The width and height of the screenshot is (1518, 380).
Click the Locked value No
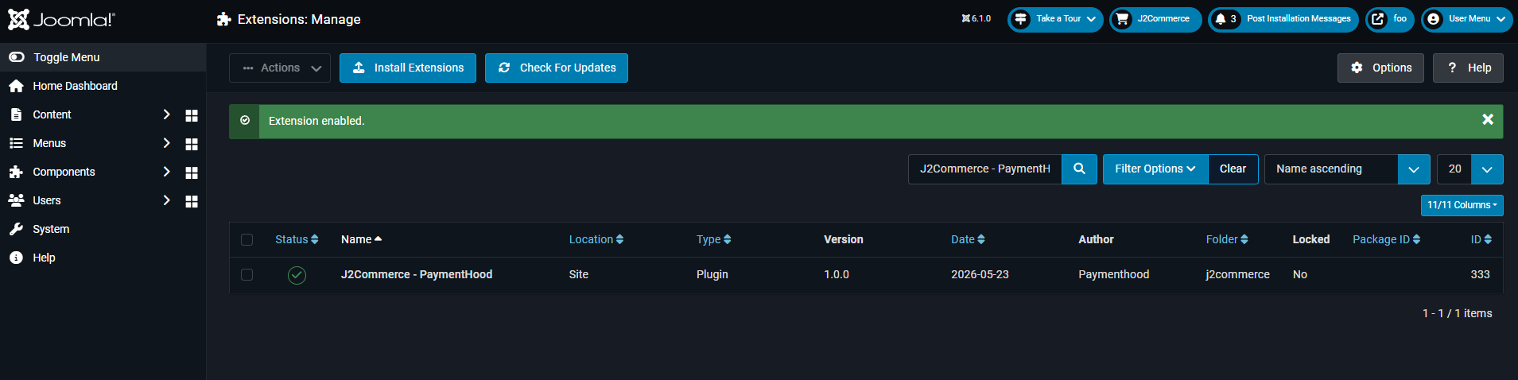pos(1300,274)
